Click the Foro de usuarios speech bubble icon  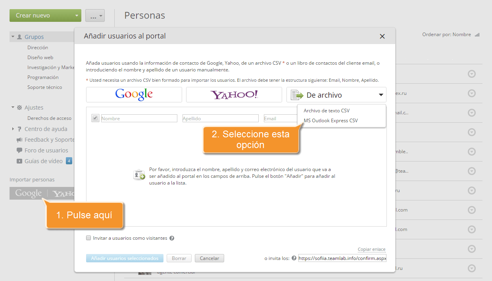[x=19, y=150]
